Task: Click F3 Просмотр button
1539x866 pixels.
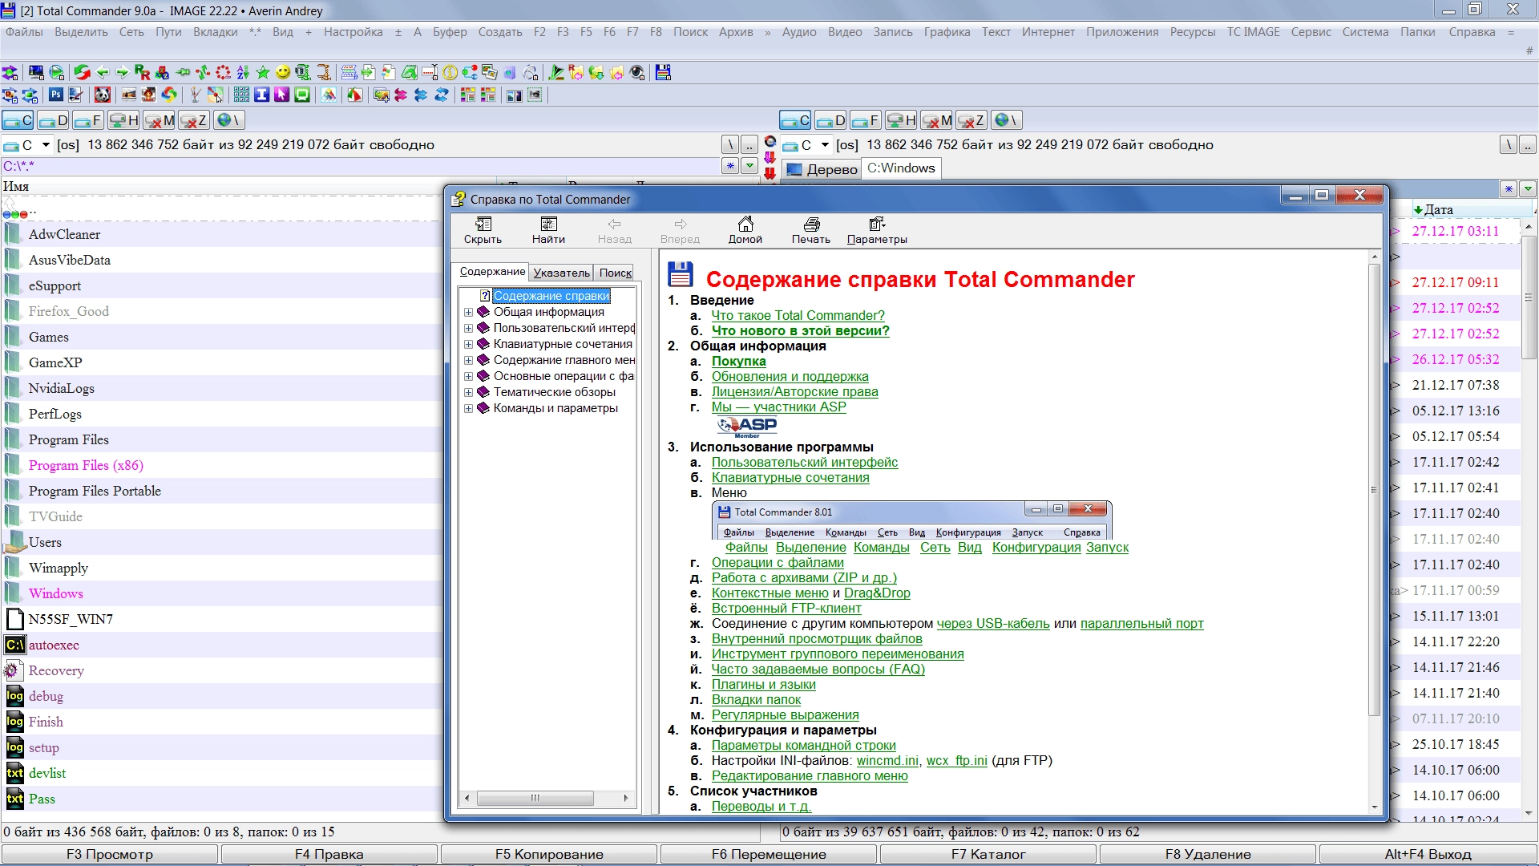Action: pos(110,854)
